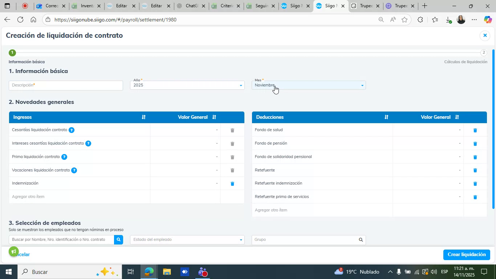The width and height of the screenshot is (496, 279).
Task: Delete the Retefuente deduction row
Action: [475, 170]
